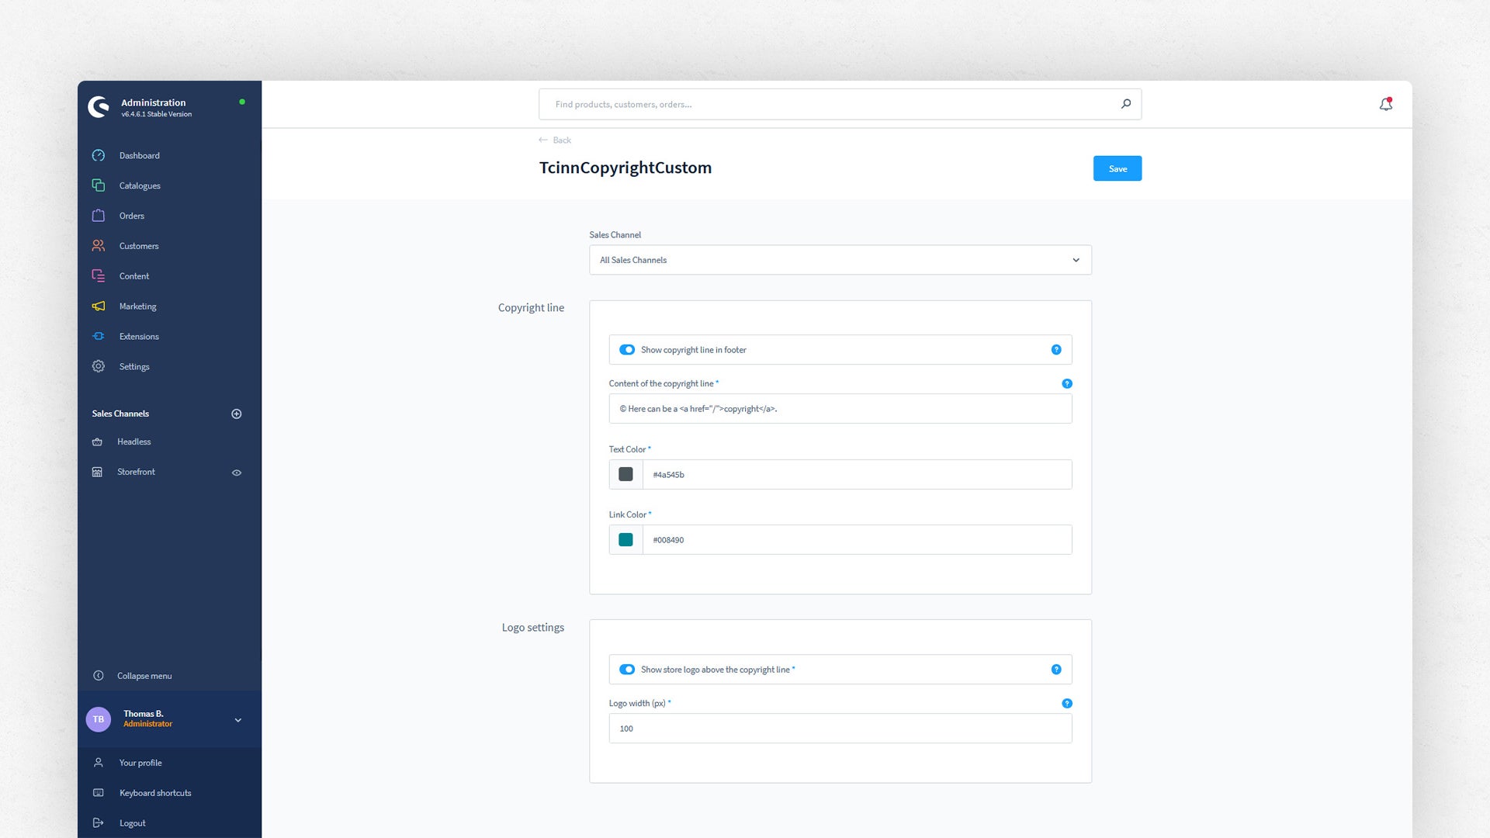Click the eye visibility icon next to Storefront

(x=237, y=472)
